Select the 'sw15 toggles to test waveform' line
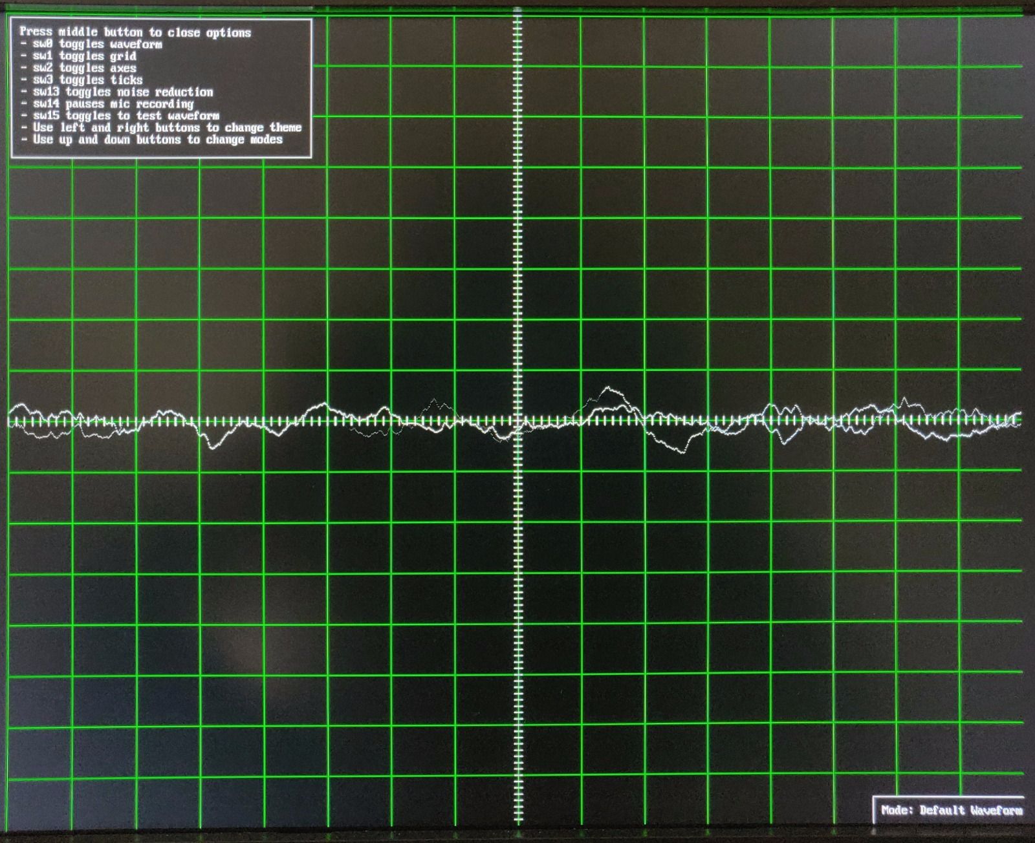The image size is (1035, 843). pyautogui.click(x=120, y=116)
